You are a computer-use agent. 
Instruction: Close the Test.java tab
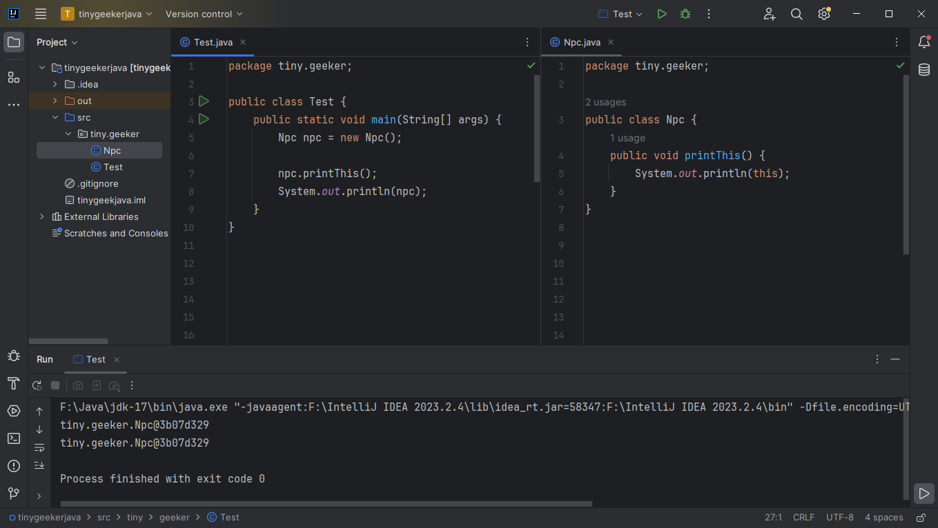click(243, 42)
